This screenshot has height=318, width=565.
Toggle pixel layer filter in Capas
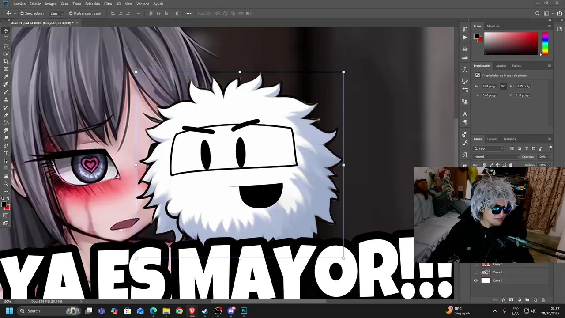tap(512, 149)
